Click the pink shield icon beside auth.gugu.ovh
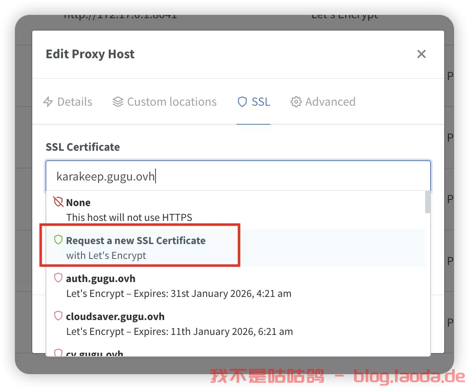The image size is (469, 389). [x=58, y=278]
